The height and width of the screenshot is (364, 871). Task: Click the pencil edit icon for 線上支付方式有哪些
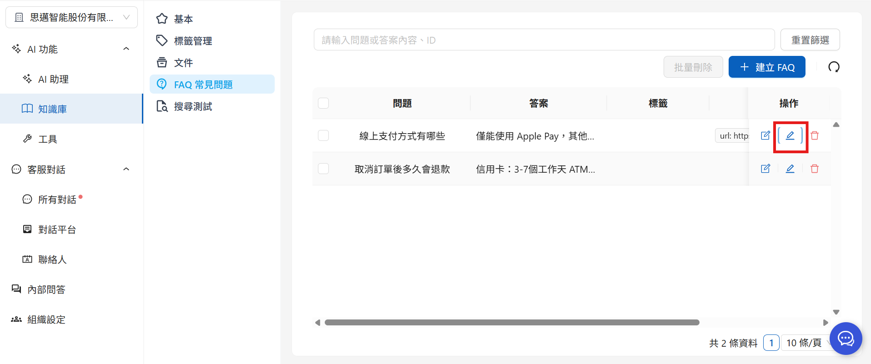790,135
